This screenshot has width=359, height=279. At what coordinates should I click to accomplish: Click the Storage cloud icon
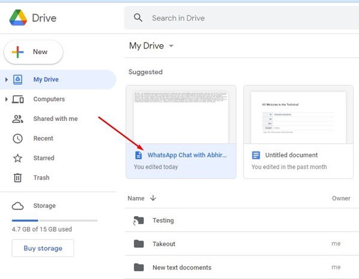click(17, 206)
